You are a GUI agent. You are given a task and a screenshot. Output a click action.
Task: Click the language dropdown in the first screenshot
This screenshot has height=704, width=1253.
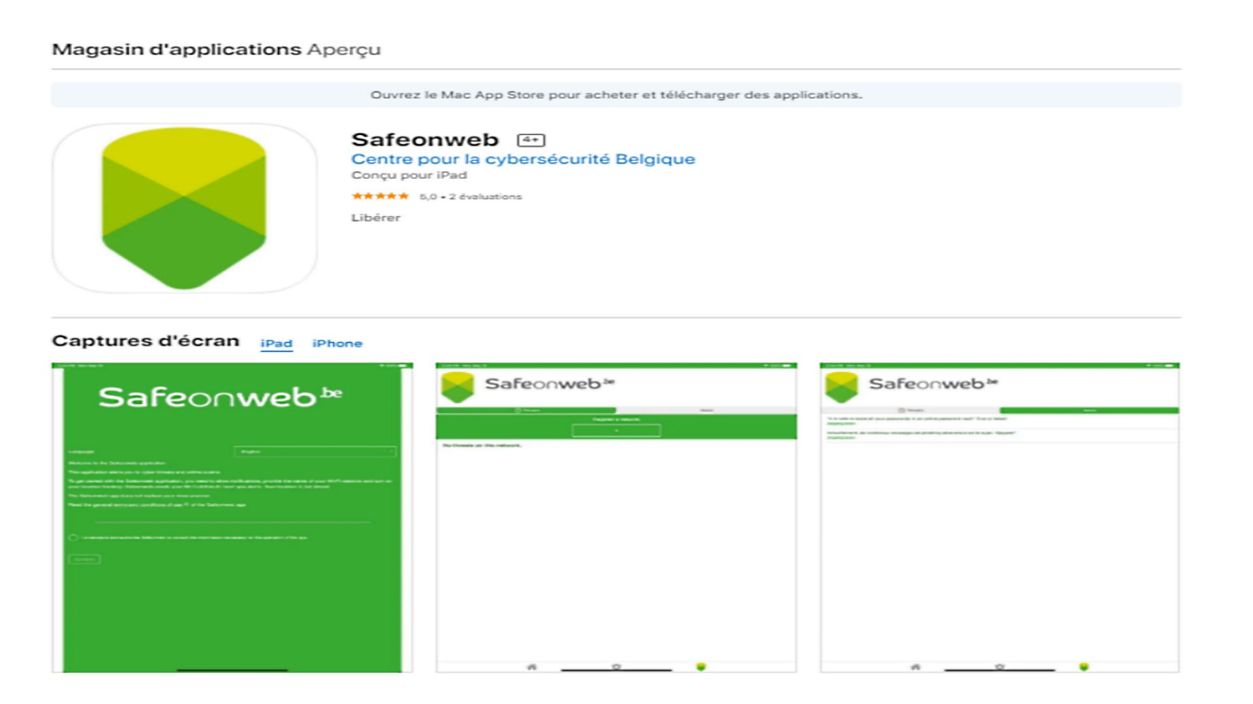[x=315, y=451]
